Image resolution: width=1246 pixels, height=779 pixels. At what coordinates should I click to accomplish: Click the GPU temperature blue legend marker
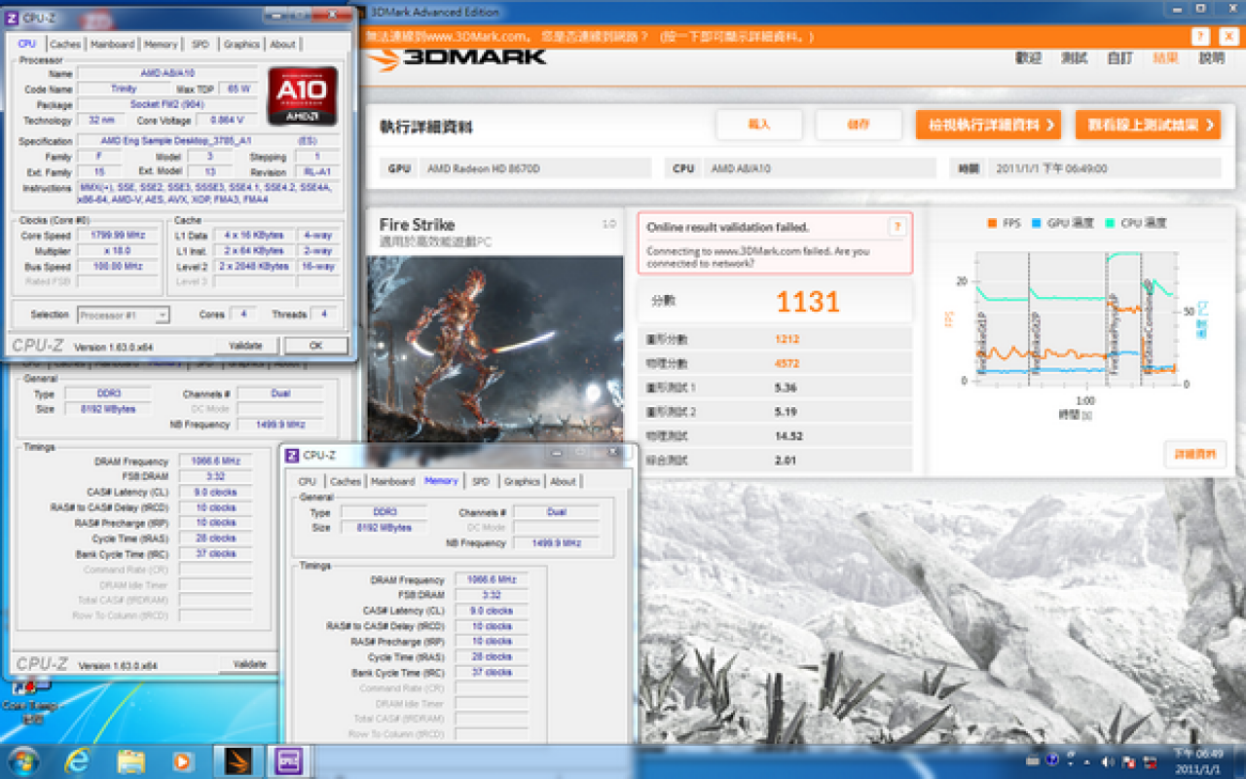click(1038, 223)
